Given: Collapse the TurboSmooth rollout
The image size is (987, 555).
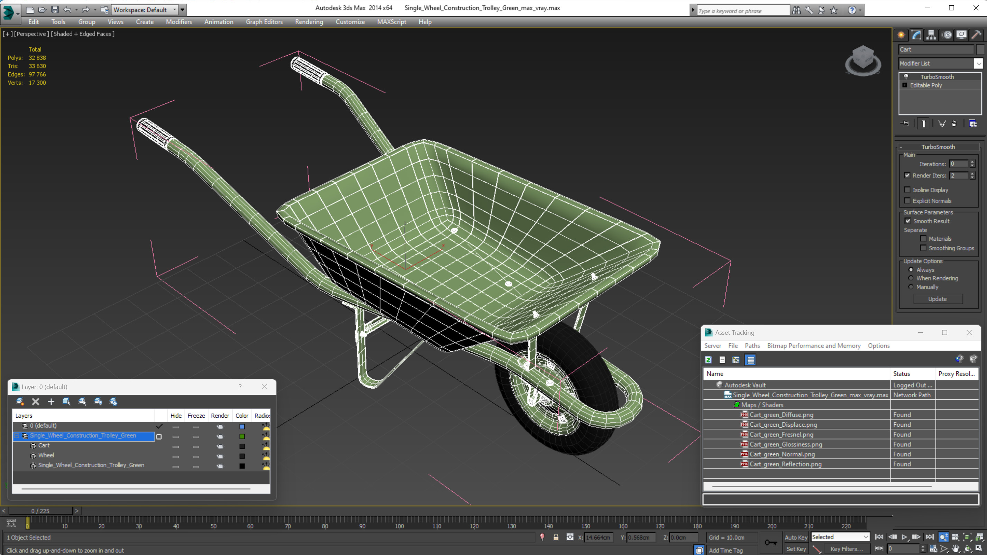Looking at the screenshot, I should click(901, 147).
